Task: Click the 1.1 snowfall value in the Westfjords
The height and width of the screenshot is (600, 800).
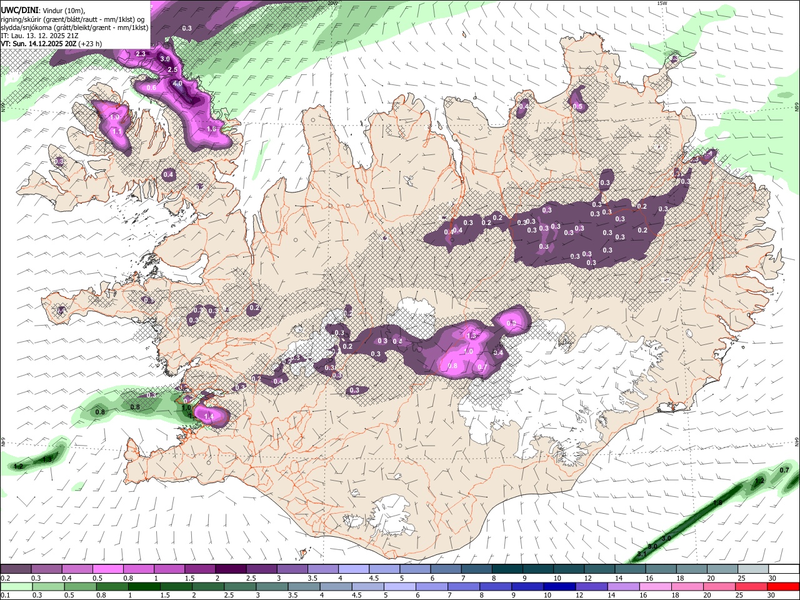Action: coord(117,132)
